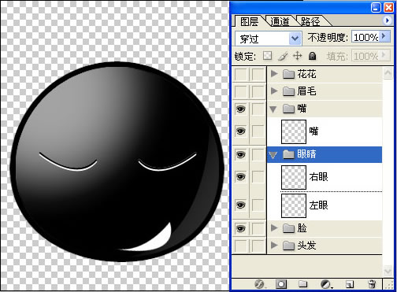
Task: Create a new layer
Action: [349, 284]
